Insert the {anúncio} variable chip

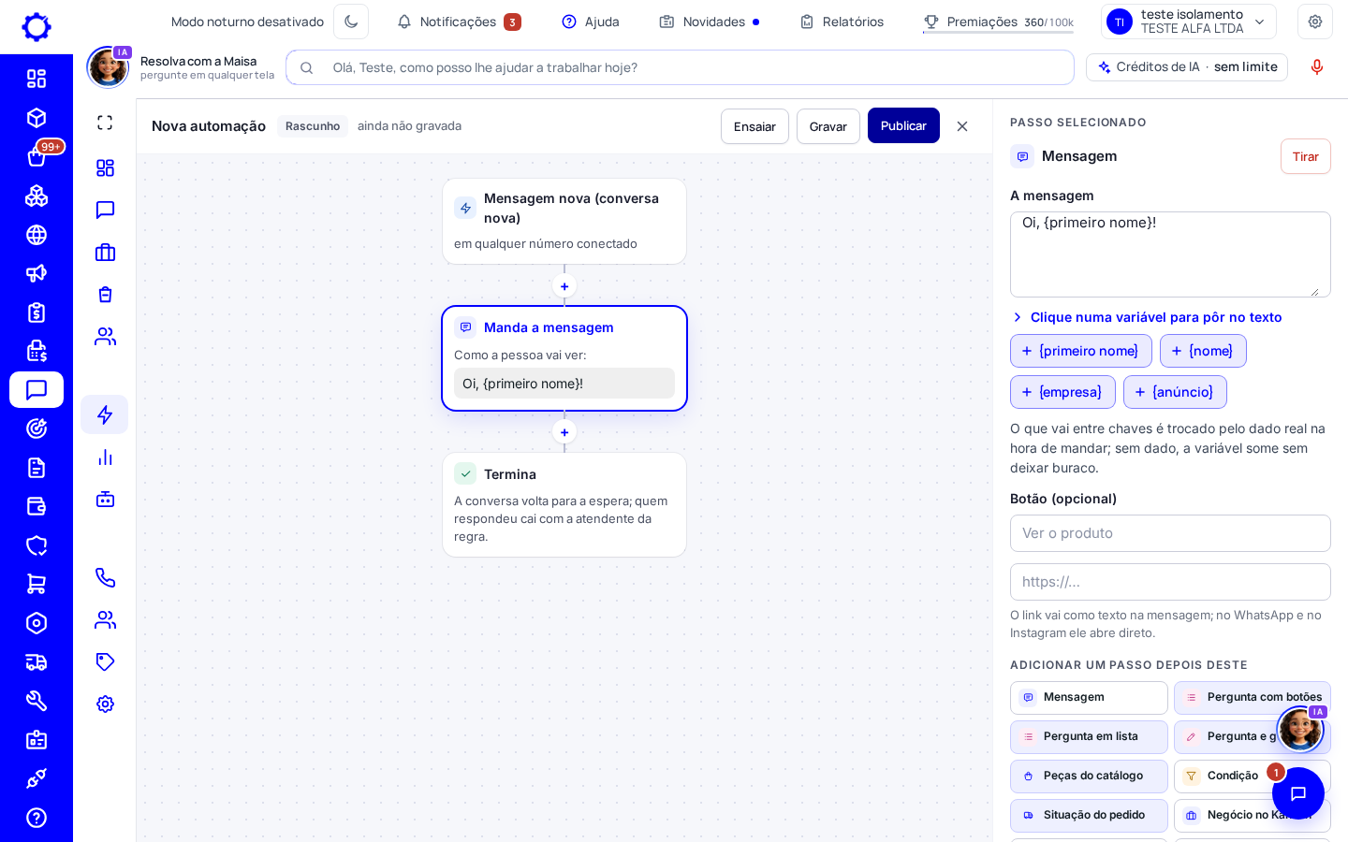(x=1175, y=392)
